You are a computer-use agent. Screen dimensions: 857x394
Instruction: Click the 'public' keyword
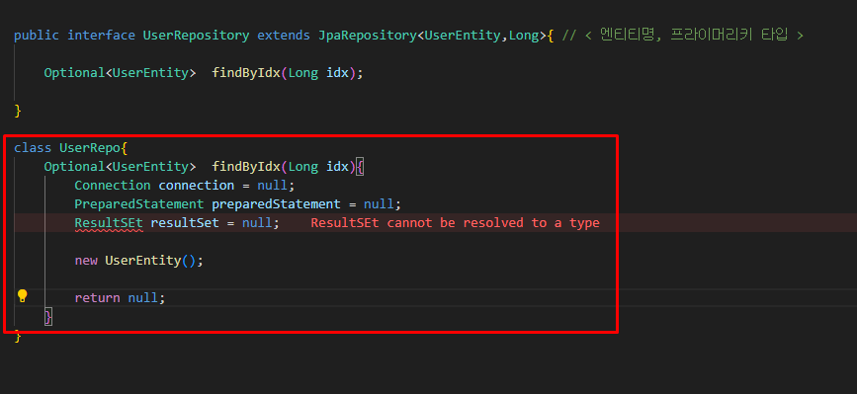tap(37, 36)
